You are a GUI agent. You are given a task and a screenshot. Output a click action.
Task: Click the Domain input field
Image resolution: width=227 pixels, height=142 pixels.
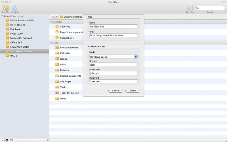113,65
